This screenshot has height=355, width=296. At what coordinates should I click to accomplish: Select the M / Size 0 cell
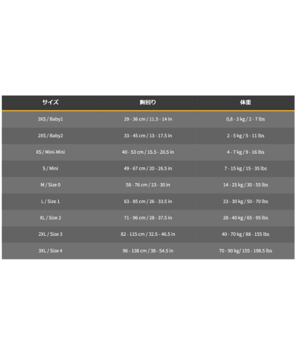pyautogui.click(x=50, y=185)
